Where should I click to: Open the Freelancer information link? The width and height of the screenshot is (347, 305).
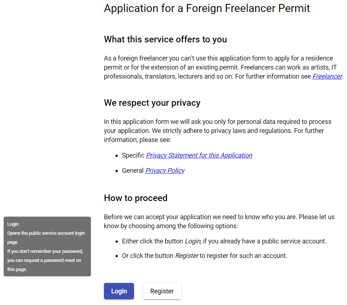click(x=327, y=76)
